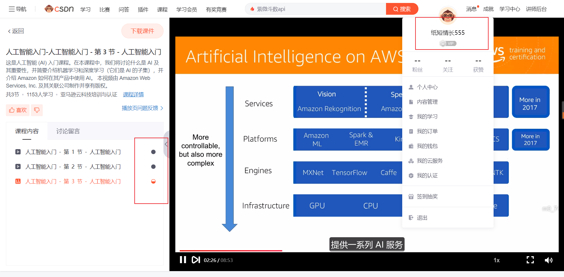Click 个人中心 person icon in menu
564x277 pixels.
click(411, 87)
